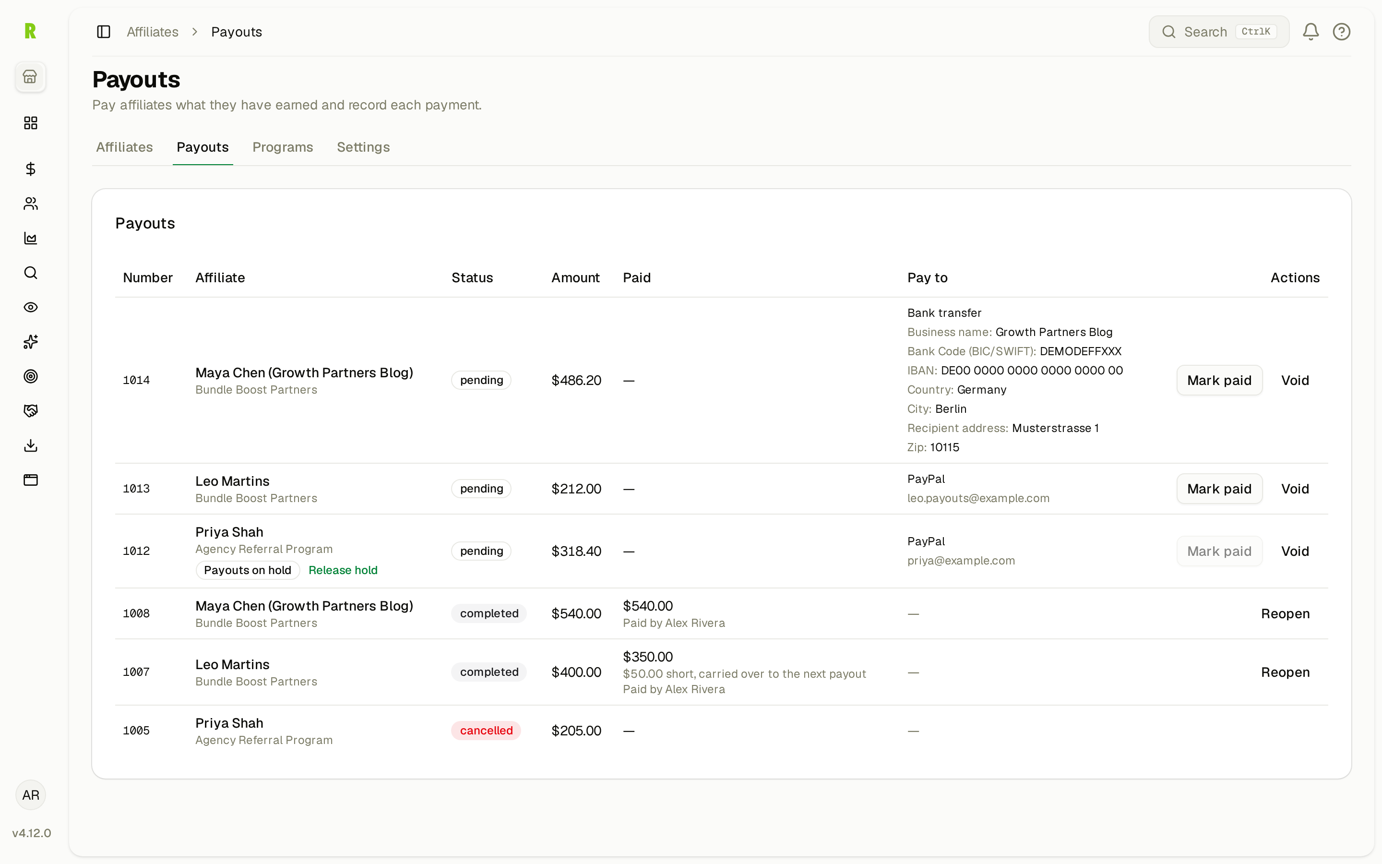Open the store icon in sidebar
Viewport: 1382px width, 864px height.
30,77
